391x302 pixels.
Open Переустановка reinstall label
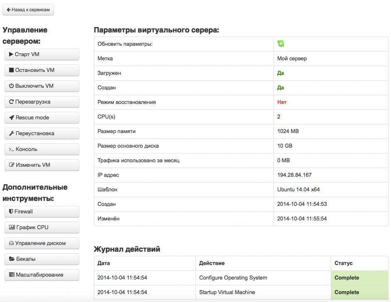click(35, 133)
